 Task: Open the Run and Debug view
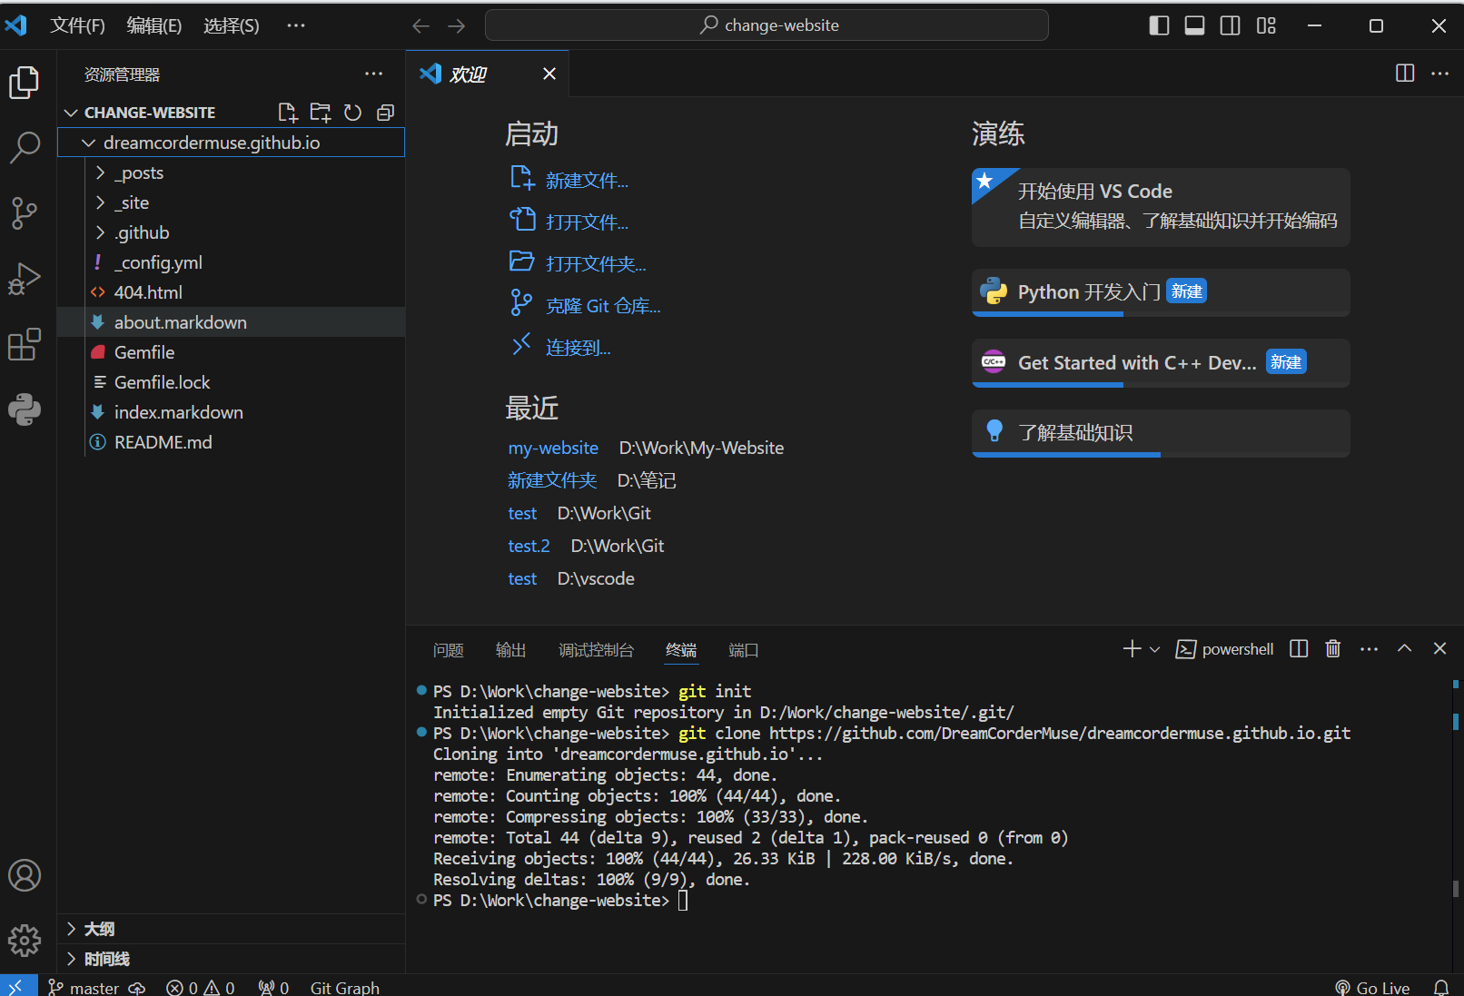click(25, 279)
